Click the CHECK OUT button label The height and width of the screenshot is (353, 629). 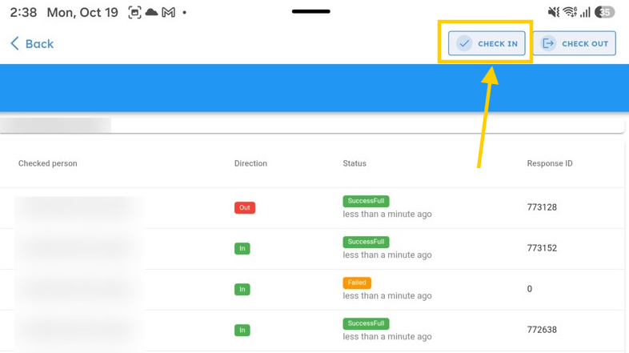pyautogui.click(x=585, y=44)
